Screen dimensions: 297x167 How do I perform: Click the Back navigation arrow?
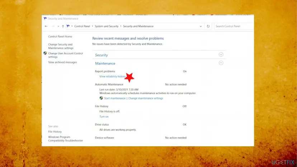pyautogui.click(x=46, y=26)
